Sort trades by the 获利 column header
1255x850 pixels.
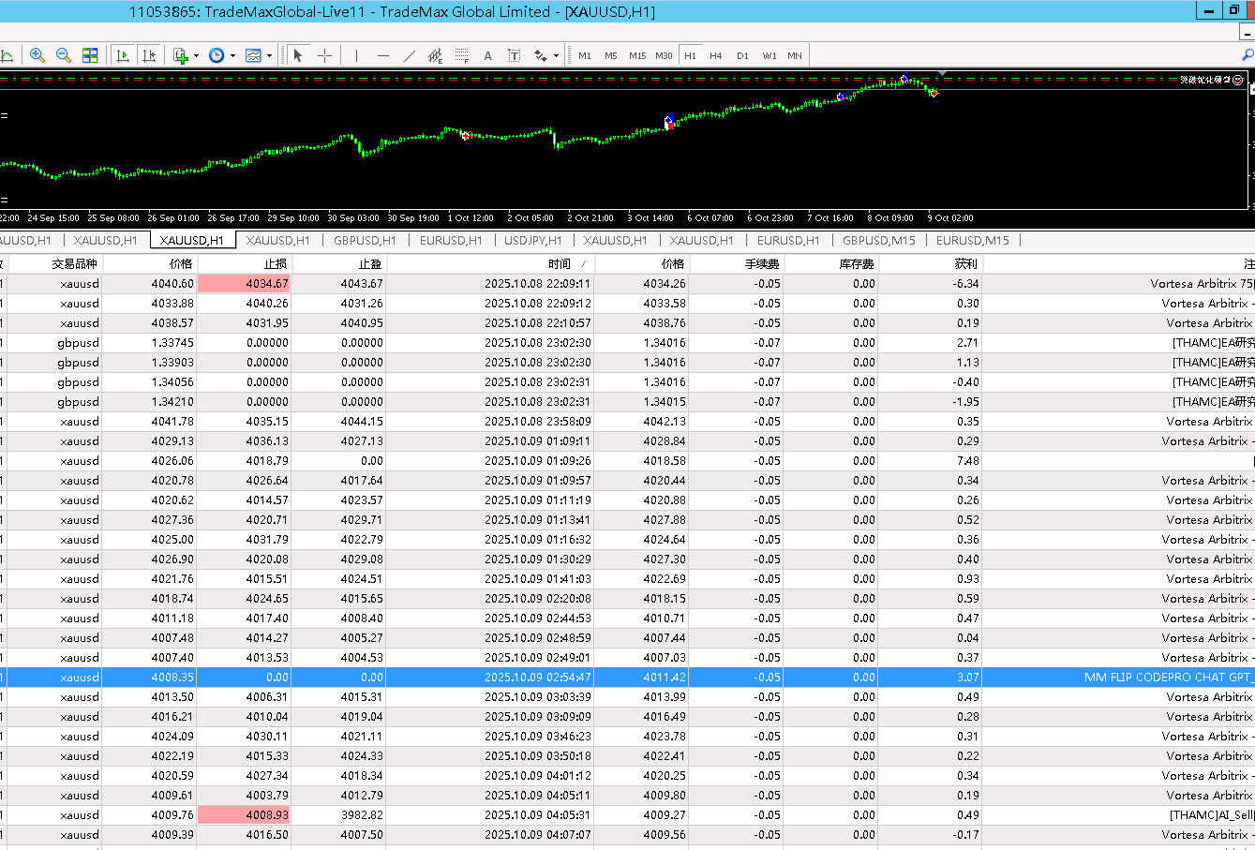(965, 264)
